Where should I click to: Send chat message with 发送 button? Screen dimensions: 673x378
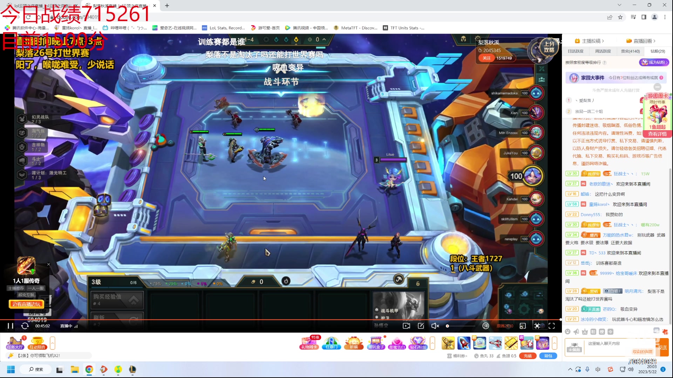[662, 347]
